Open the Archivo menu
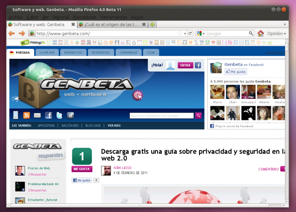 (15, 17)
